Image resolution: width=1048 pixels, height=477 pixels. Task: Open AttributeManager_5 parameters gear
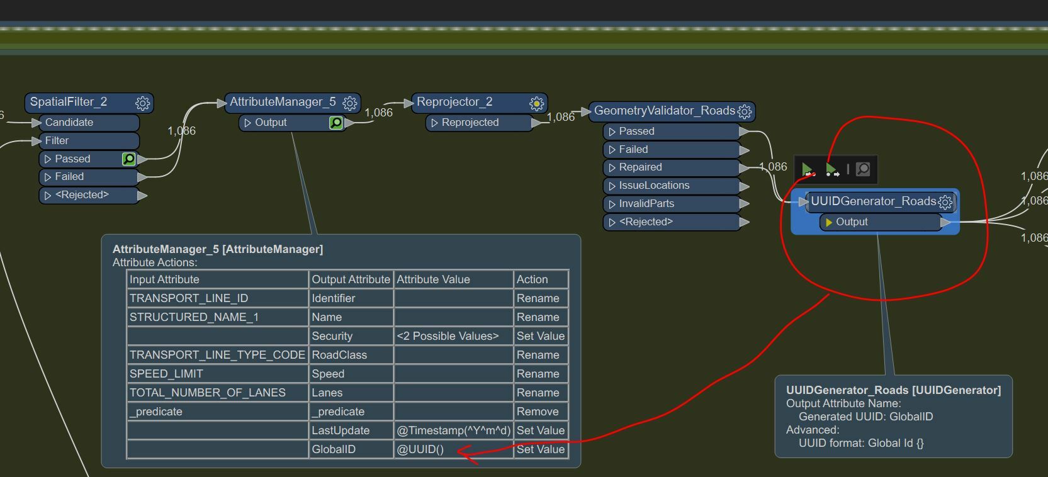[350, 103]
